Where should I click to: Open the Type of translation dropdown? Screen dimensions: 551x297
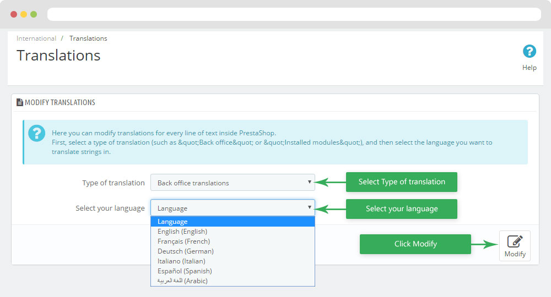pyautogui.click(x=233, y=183)
